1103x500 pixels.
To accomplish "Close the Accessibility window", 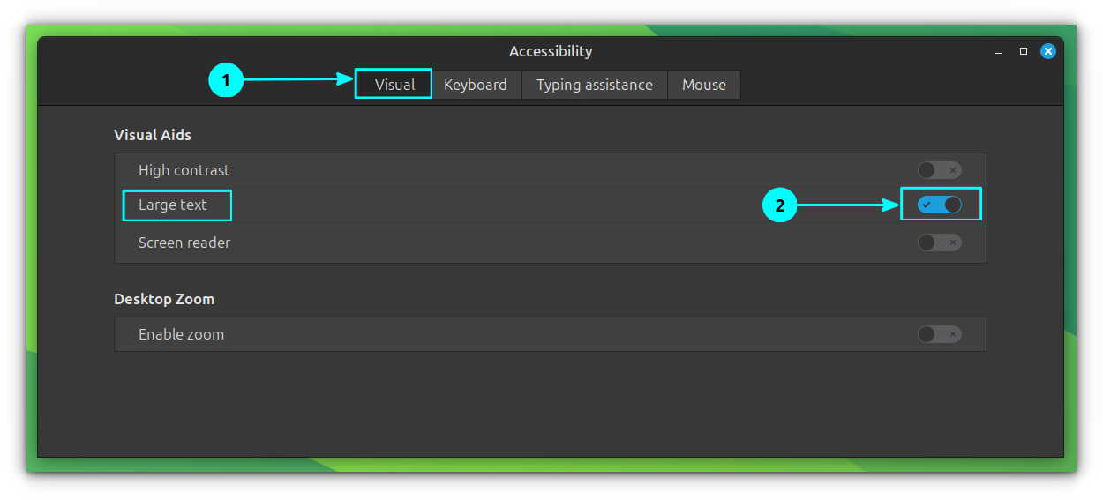I will pyautogui.click(x=1047, y=51).
